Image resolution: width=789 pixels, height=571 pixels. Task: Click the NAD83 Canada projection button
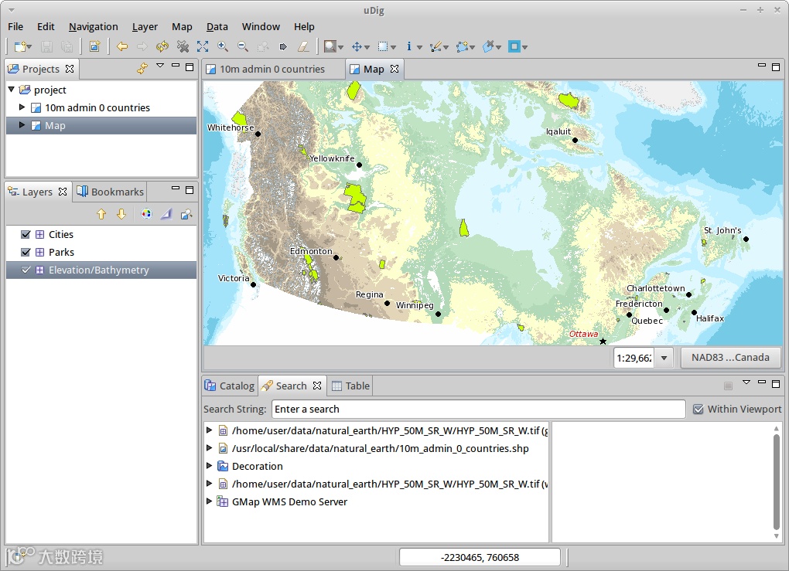click(730, 358)
